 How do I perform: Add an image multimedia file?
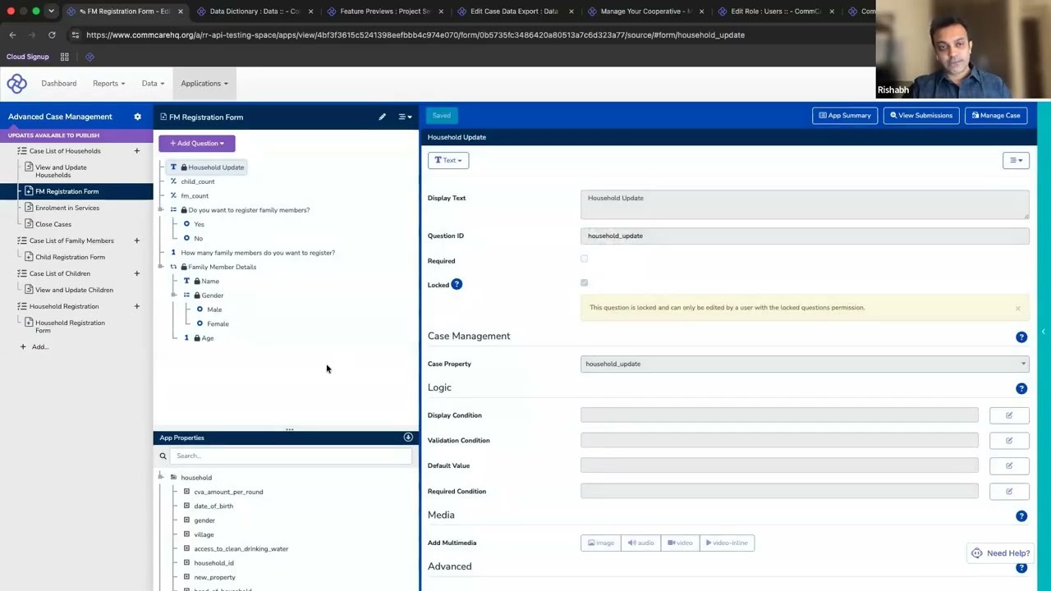pos(601,543)
